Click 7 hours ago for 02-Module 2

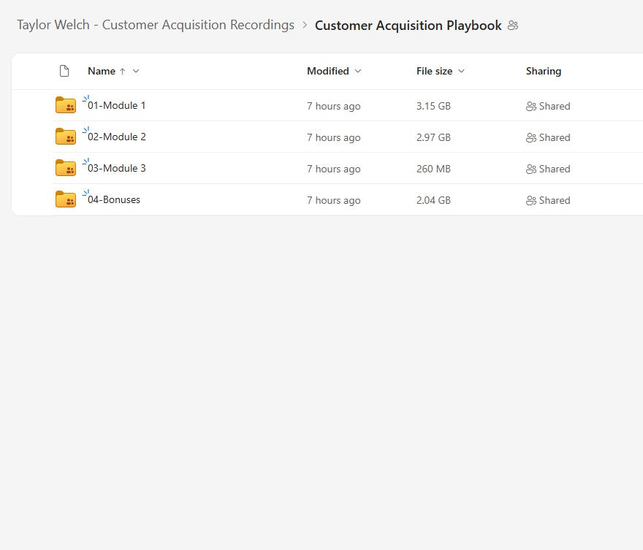coord(334,137)
